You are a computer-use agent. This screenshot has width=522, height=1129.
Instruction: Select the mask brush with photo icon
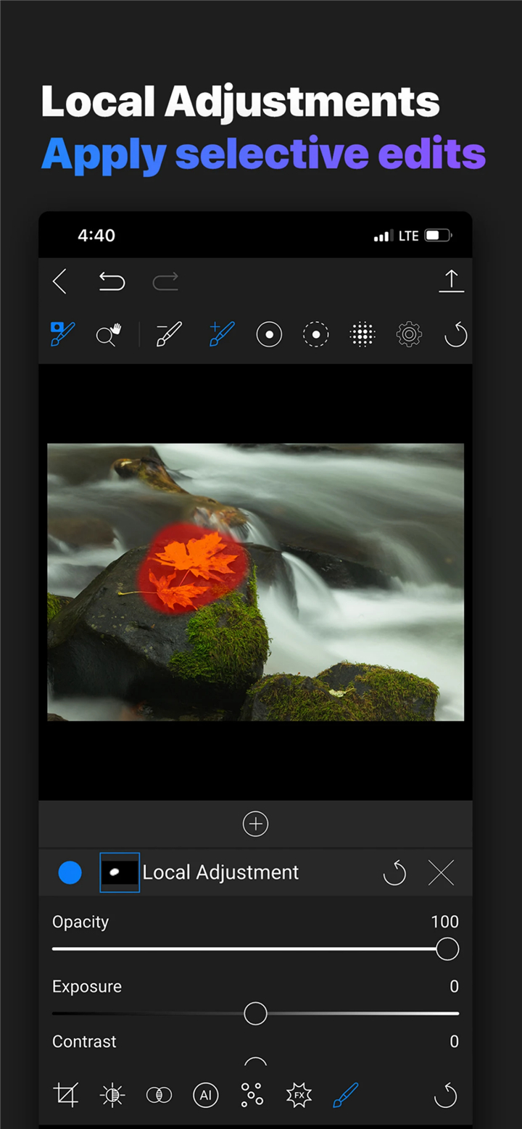pyautogui.click(x=62, y=334)
